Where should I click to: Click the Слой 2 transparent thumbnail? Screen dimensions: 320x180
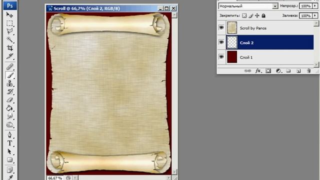point(232,42)
